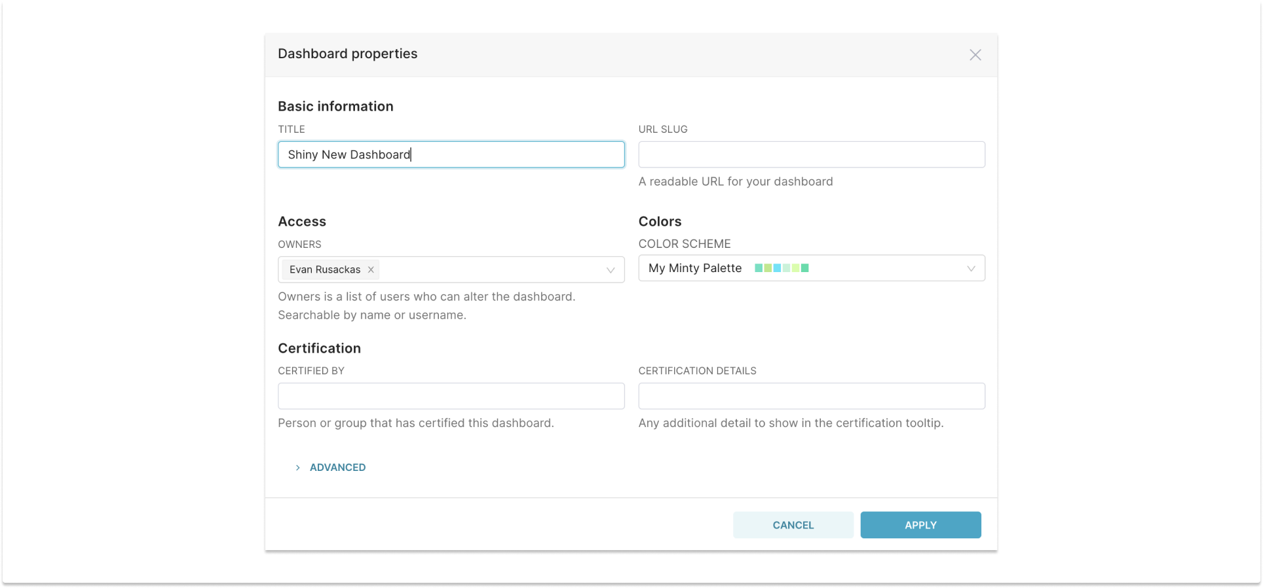Image resolution: width=1263 pixels, height=588 pixels.
Task: Click the Cancel button
Action: click(793, 525)
